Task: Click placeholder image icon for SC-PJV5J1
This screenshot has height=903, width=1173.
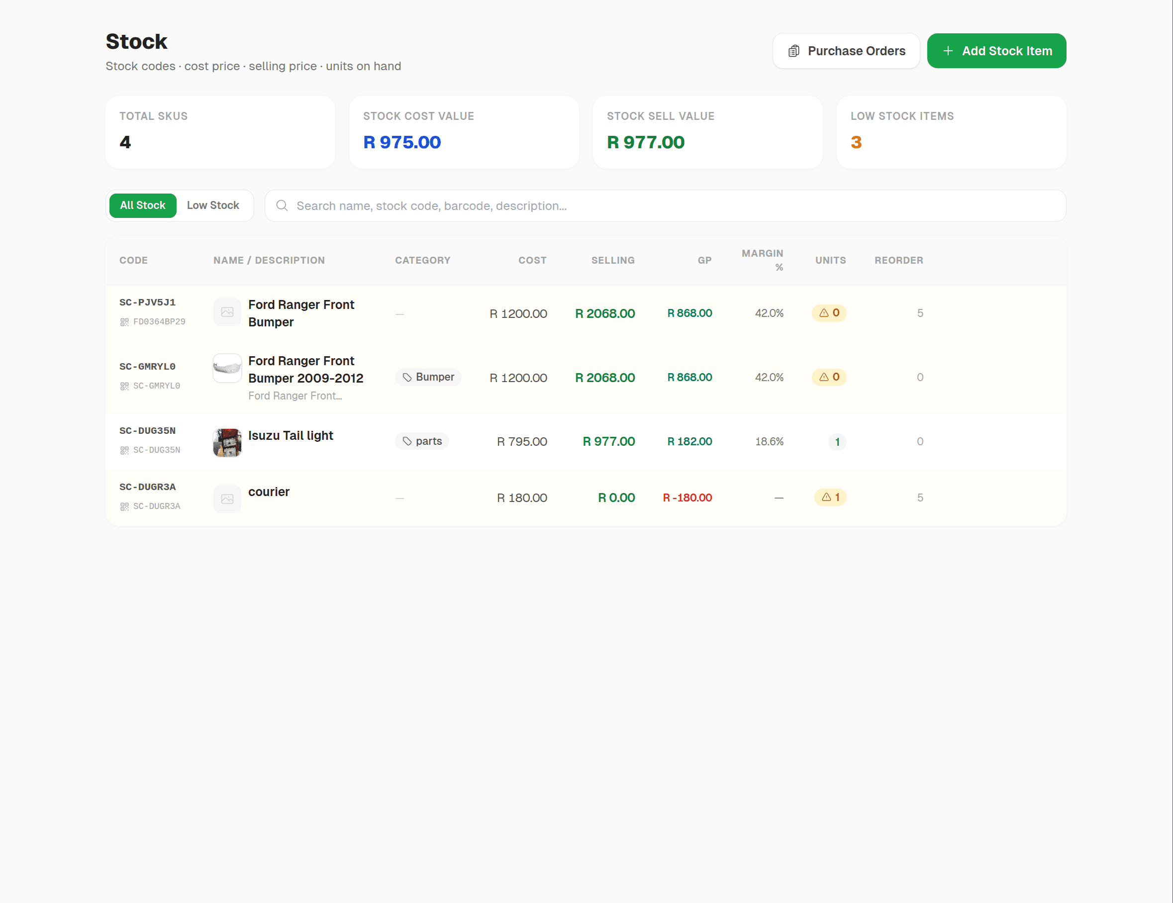Action: (x=227, y=312)
